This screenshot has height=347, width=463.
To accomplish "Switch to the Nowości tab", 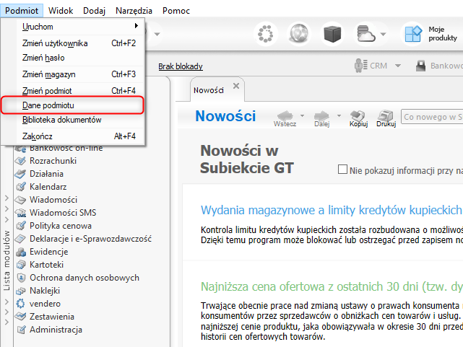I will click(209, 90).
